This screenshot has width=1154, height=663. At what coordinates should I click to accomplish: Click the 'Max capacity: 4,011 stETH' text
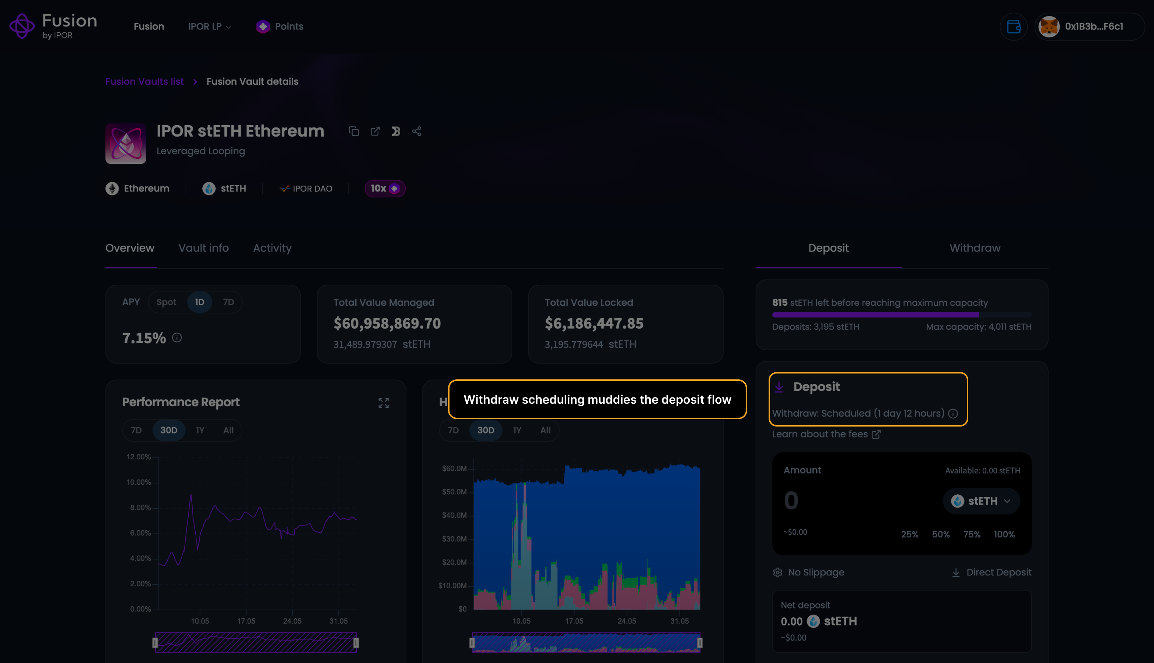point(979,327)
